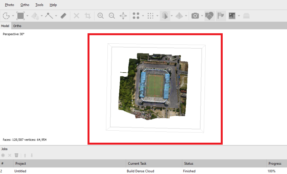Click the Project column header
This screenshot has width=287, height=174.
pos(70,164)
